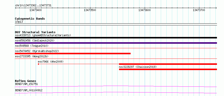This screenshot has height=96, width=224.
Task: Select the RefSeq Genes track title
Action: click(25, 81)
